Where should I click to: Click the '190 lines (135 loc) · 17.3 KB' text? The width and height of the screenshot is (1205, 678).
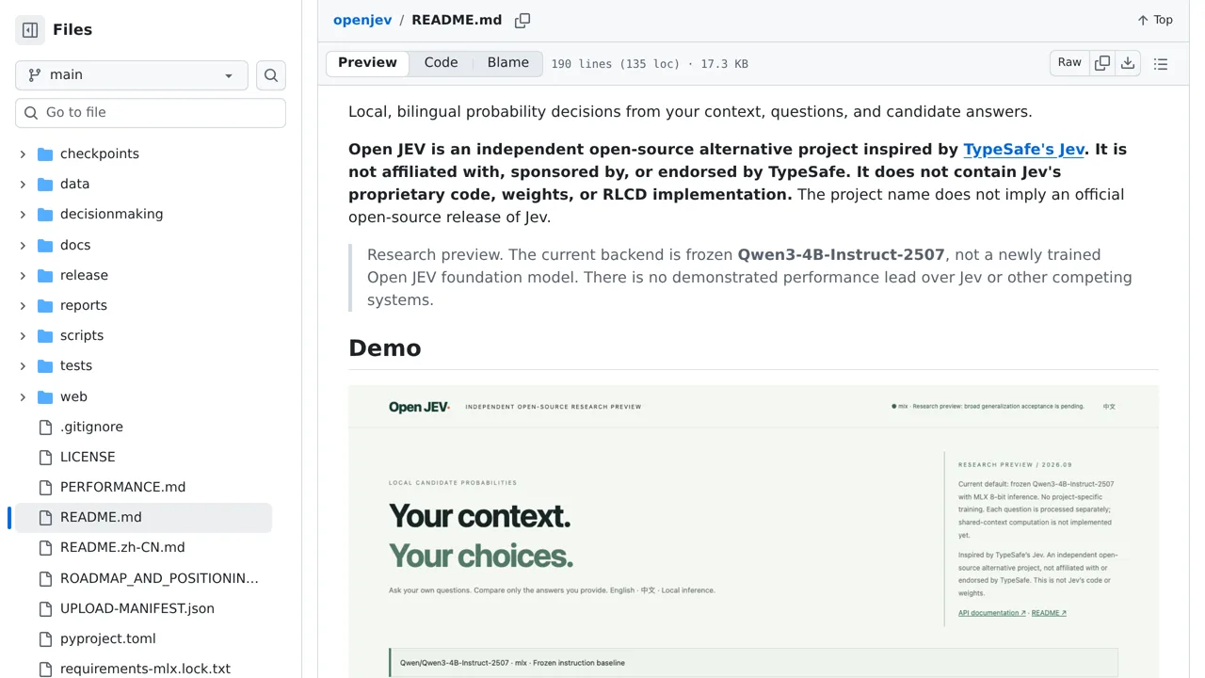click(650, 64)
